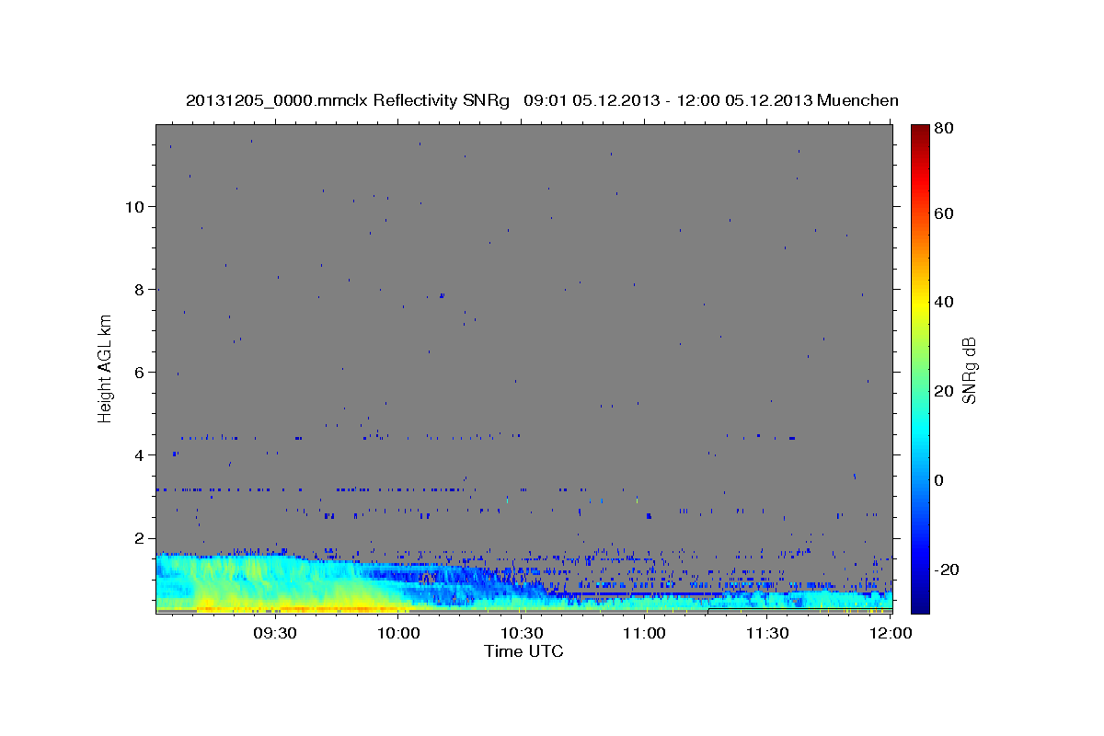Click the 11:30 time tick label
The height and width of the screenshot is (736, 1104).
767,633
